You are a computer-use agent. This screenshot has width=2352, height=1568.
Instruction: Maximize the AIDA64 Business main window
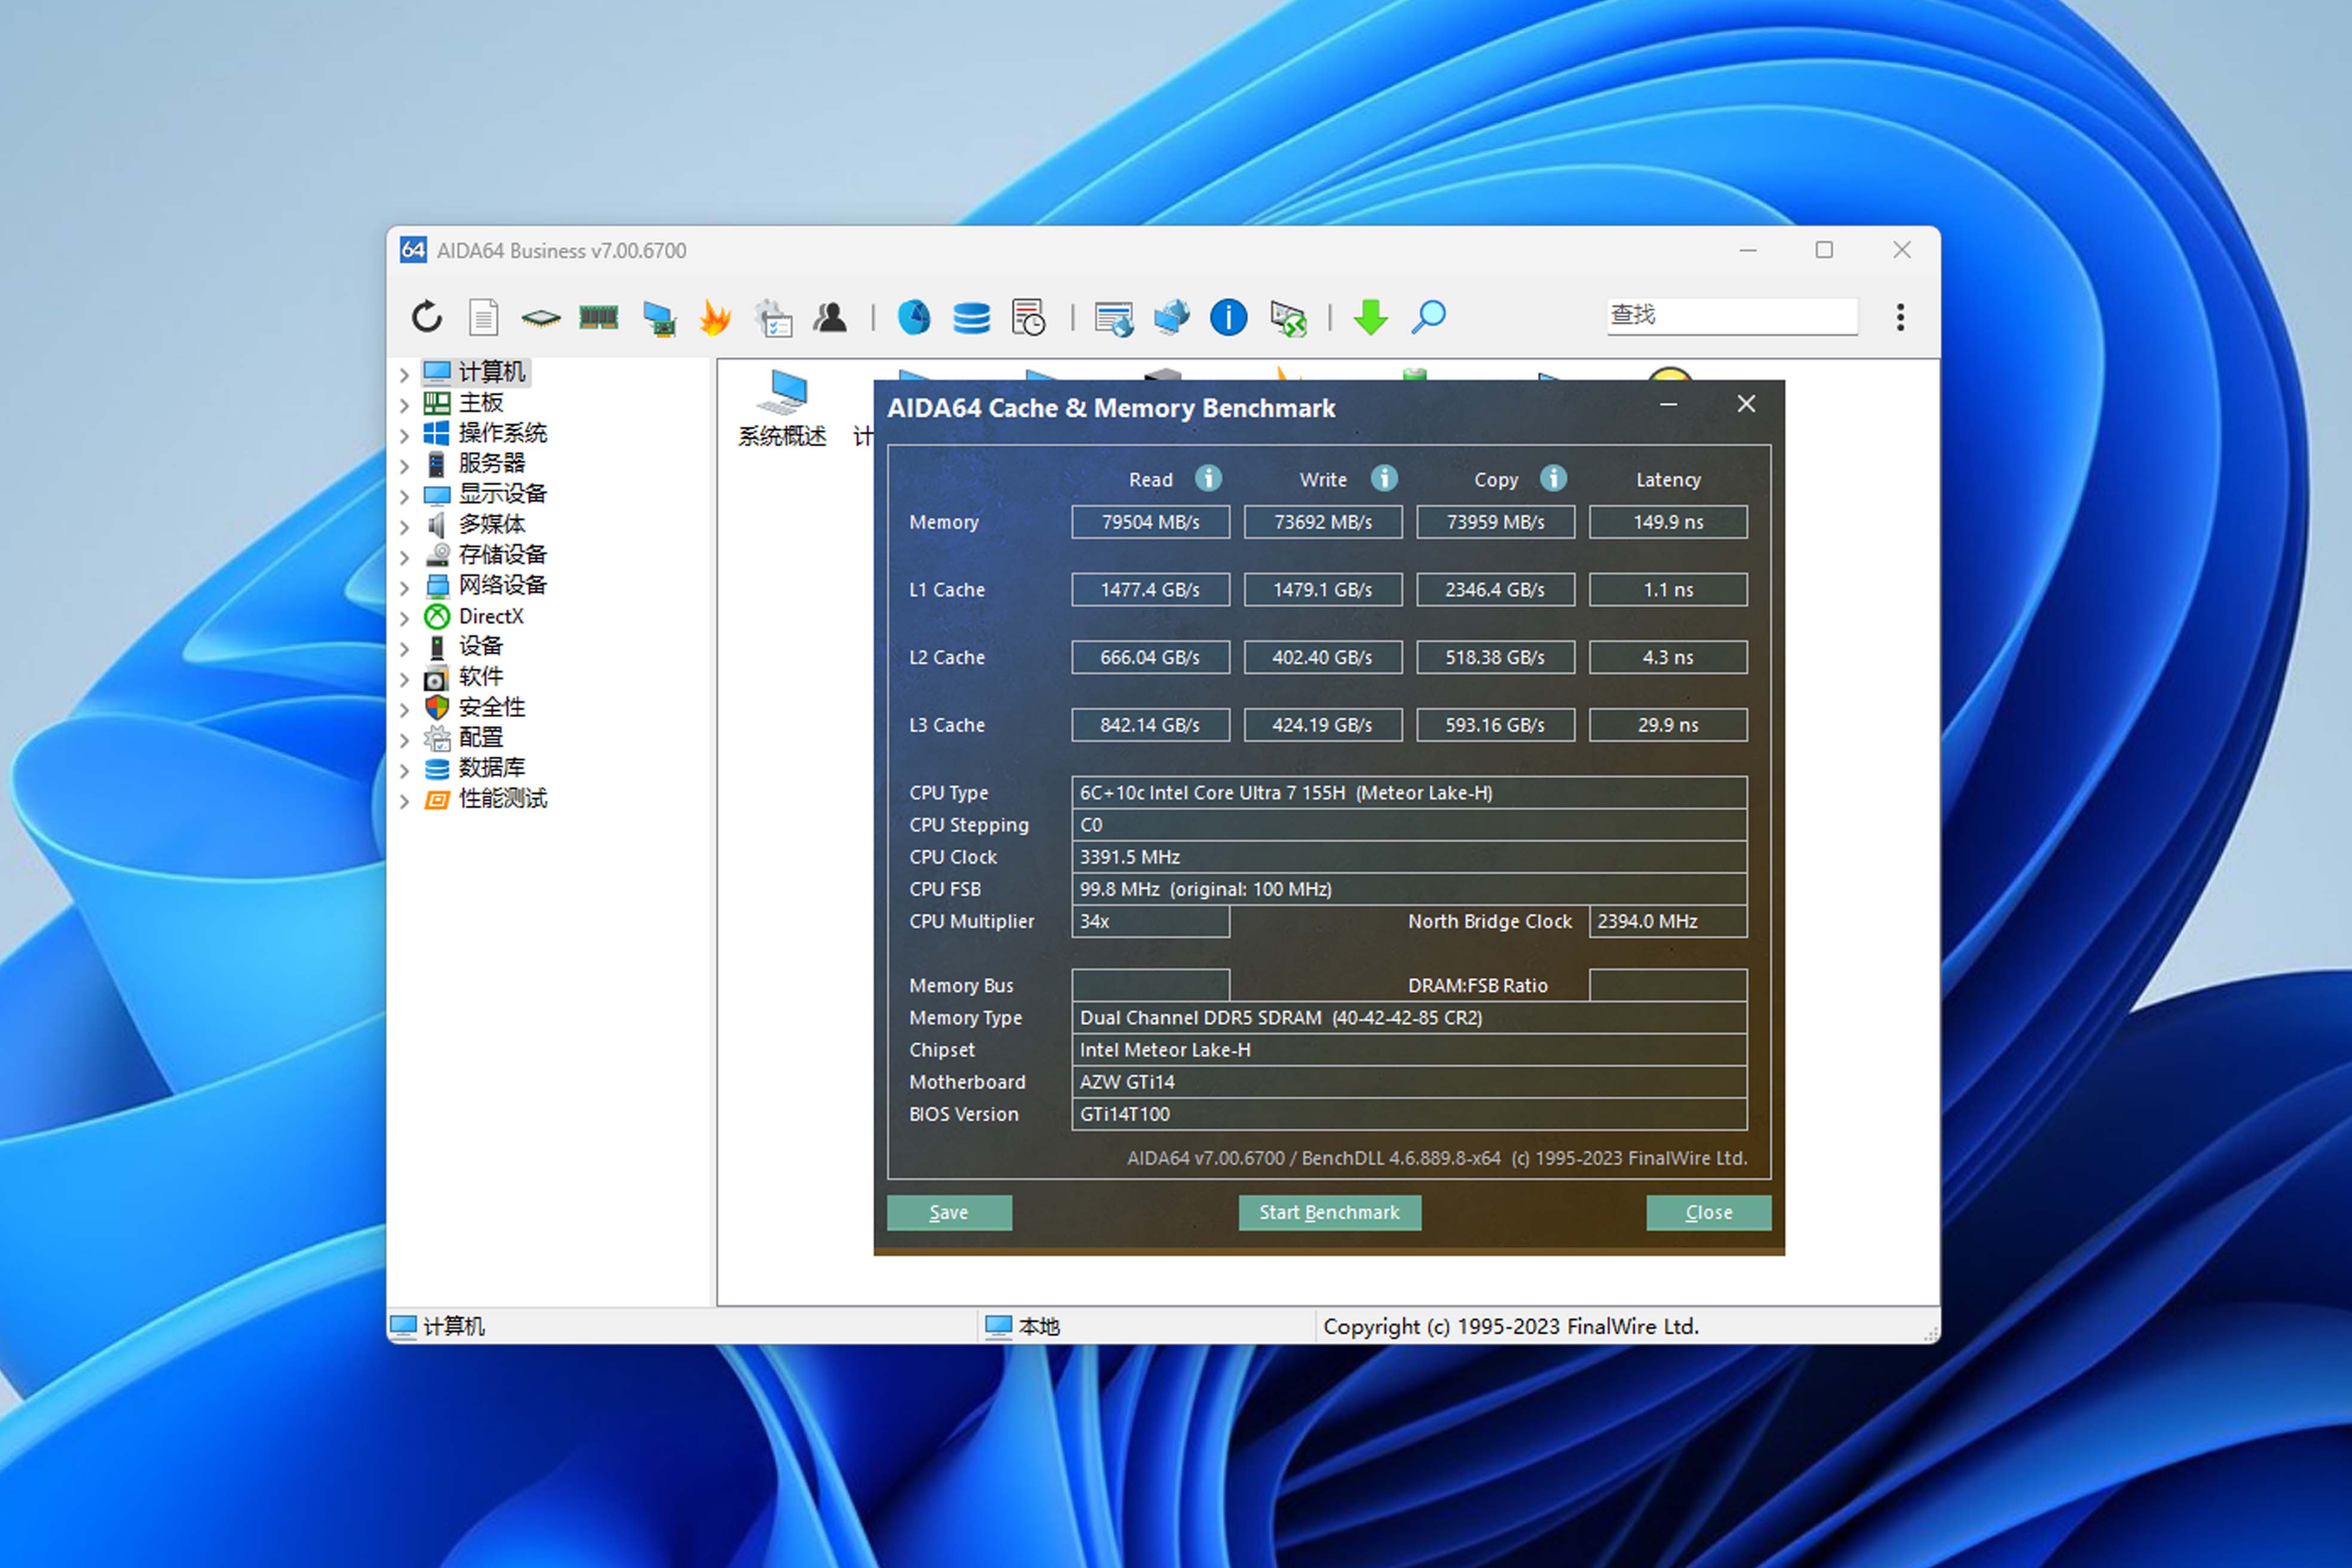1824,250
